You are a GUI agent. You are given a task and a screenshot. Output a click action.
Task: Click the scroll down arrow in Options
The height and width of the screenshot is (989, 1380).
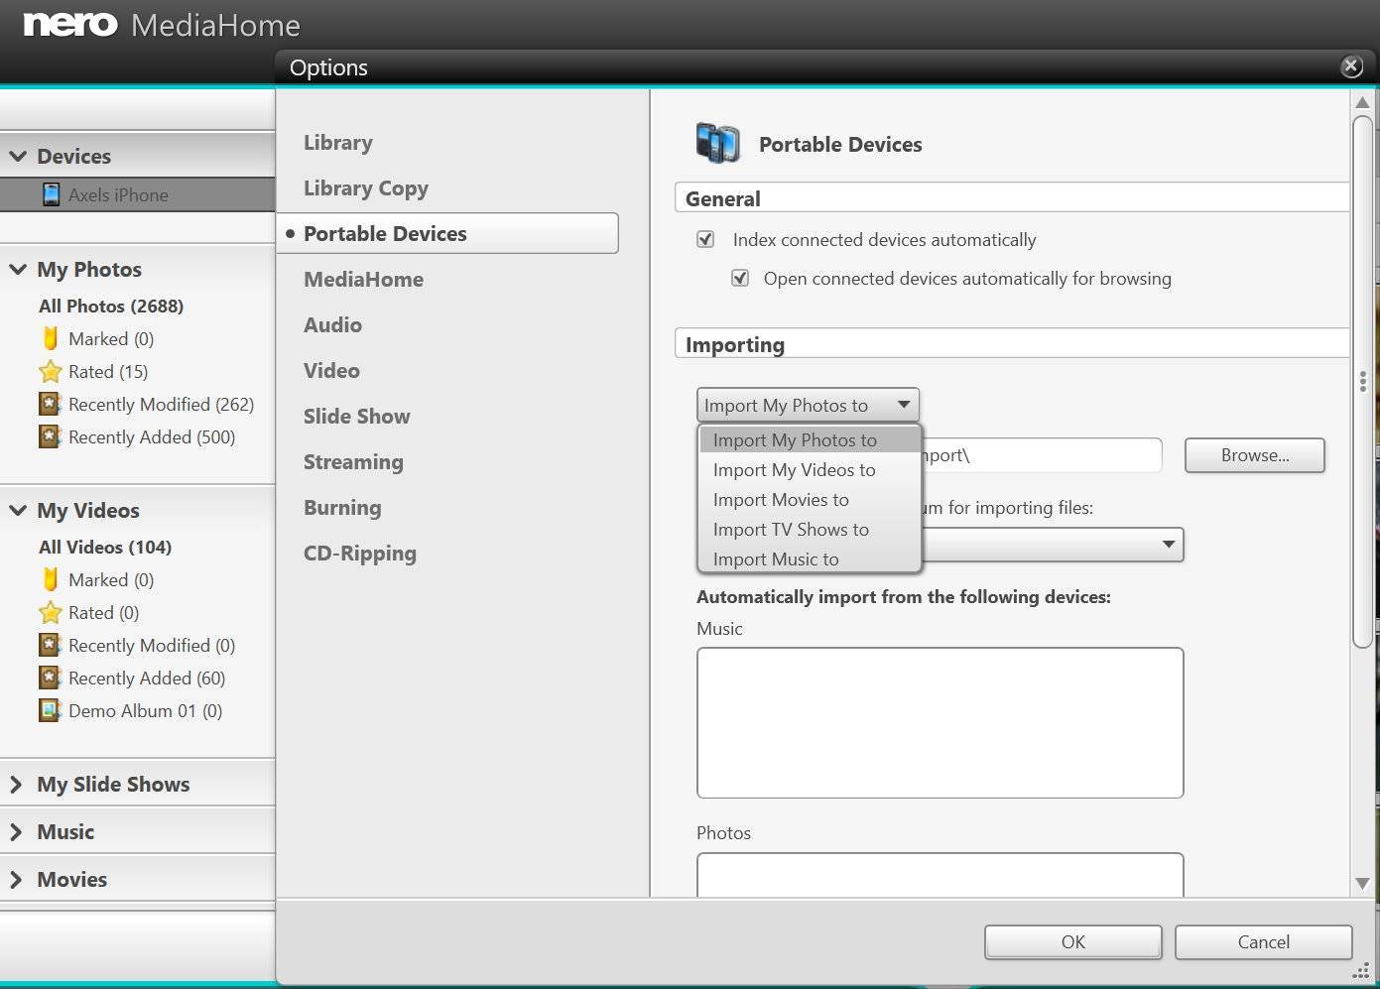click(x=1362, y=883)
